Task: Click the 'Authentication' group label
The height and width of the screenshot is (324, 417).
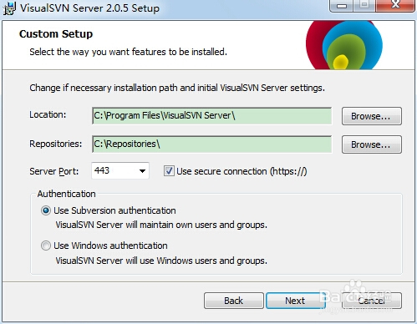Action: pos(67,194)
